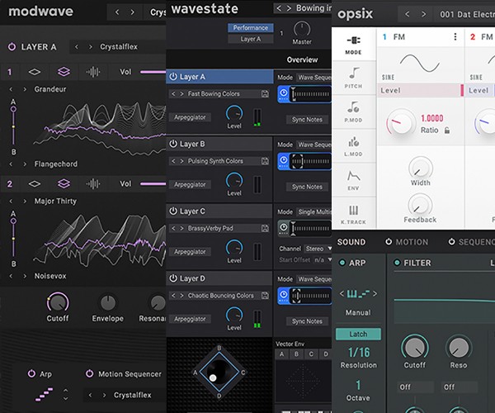
Task: Go to next modwave performance preset
Action: pos(133,12)
